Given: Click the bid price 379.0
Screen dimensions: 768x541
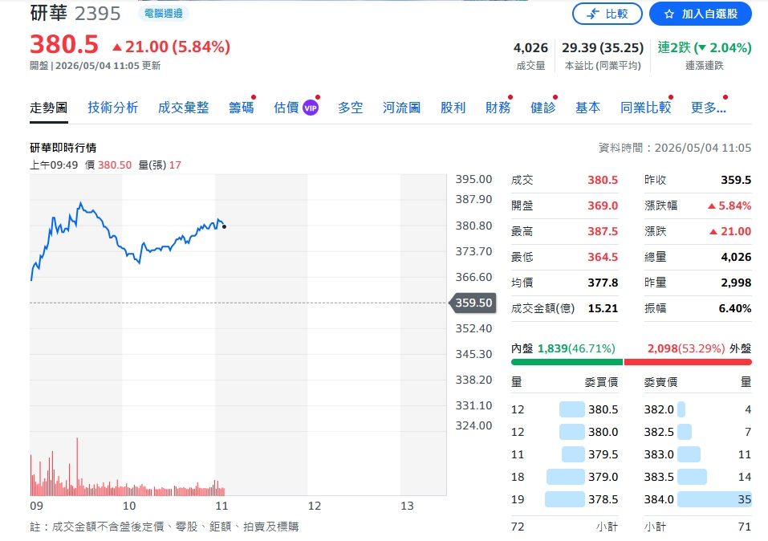Looking at the screenshot, I should click(x=603, y=477).
